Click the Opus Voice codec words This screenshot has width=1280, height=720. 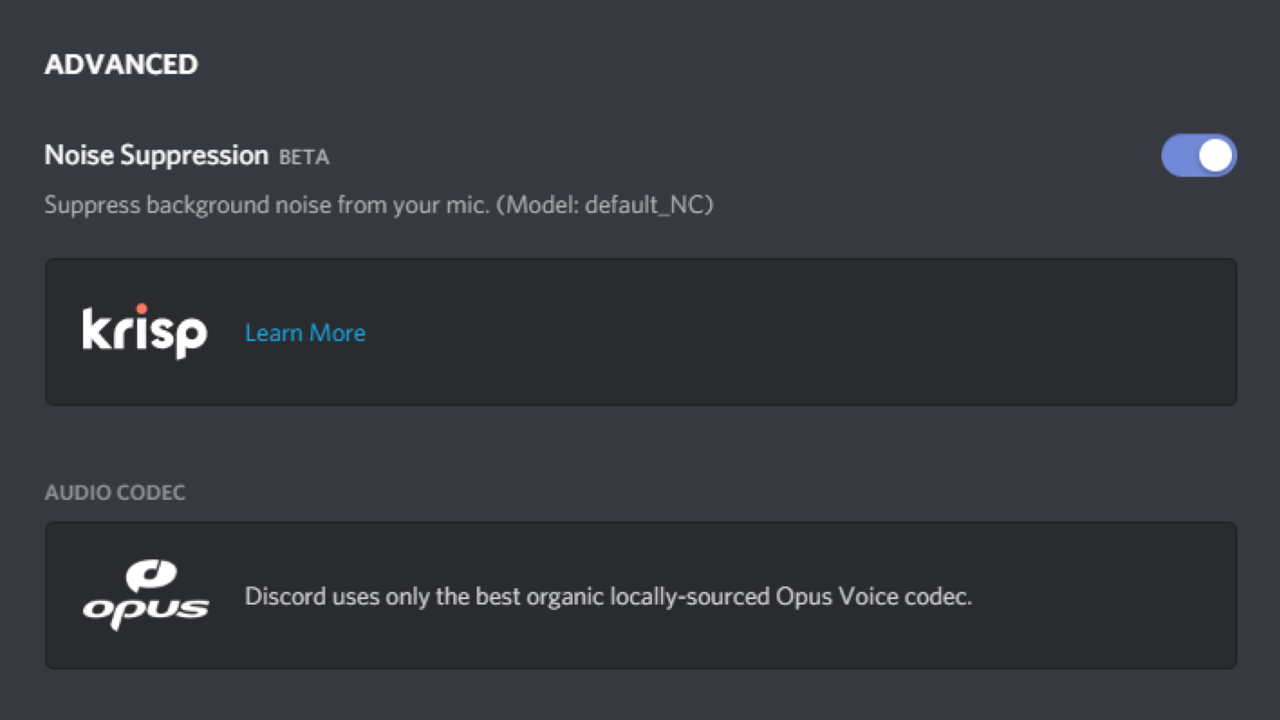click(874, 597)
